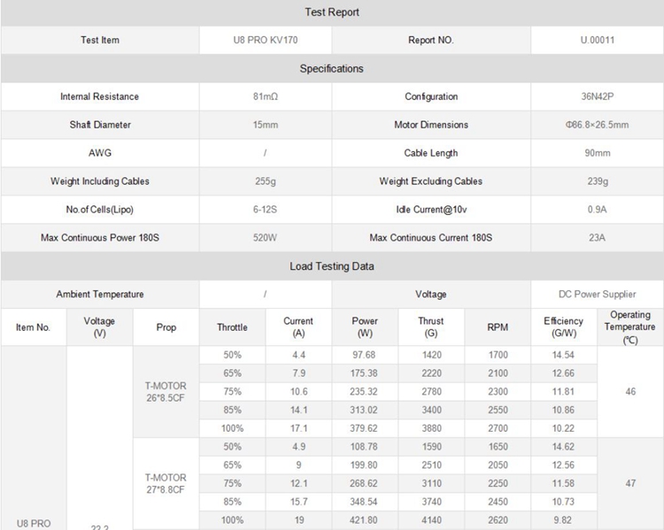Click the operating temperature value 46
This screenshot has width=664, height=530.
pos(629,391)
